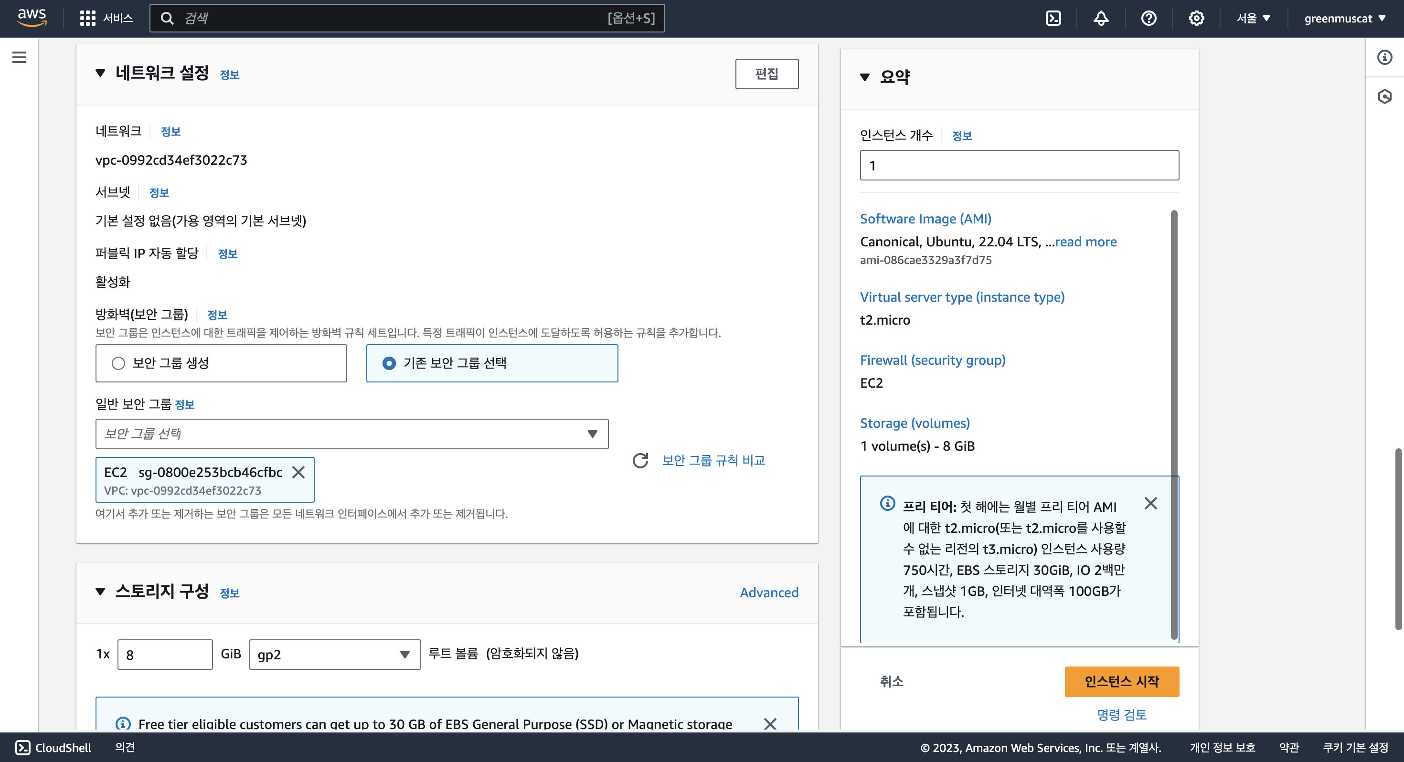The width and height of the screenshot is (1404, 762).
Task: Open the help question mark menu
Action: coord(1149,19)
